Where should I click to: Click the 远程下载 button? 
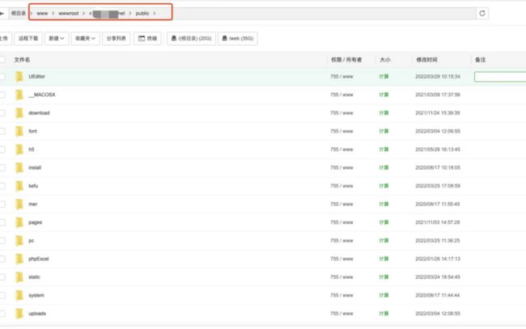tap(28, 39)
